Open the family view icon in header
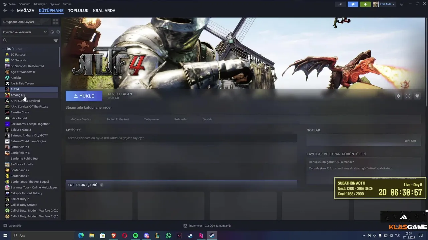This screenshot has width=428, height=240. click(340, 4)
